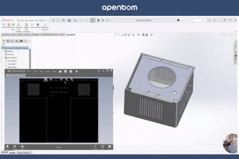
Task: Open the Insert menu in SolidWorks
Action: [x=32, y=20]
